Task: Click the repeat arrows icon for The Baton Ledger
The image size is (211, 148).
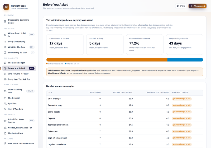Action: pos(5,63)
